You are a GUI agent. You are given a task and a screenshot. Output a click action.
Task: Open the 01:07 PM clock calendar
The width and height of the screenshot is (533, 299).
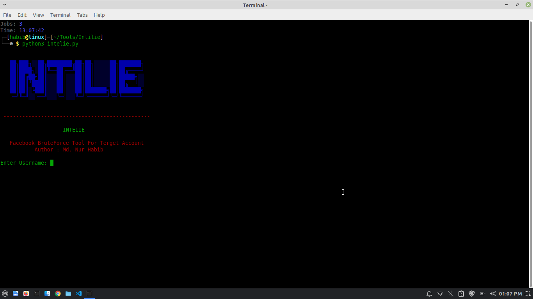[510, 294]
